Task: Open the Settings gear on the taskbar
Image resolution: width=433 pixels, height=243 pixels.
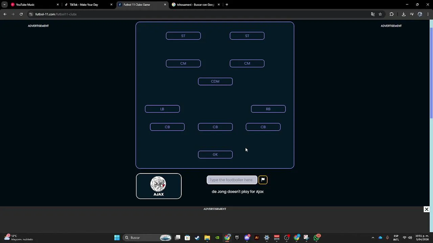Action: pyautogui.click(x=267, y=238)
